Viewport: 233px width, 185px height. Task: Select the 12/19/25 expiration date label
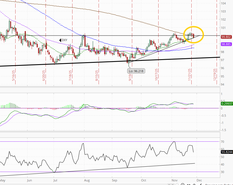[215, 75]
